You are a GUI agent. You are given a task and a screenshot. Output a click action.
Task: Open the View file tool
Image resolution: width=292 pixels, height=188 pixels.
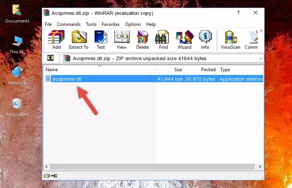122,40
